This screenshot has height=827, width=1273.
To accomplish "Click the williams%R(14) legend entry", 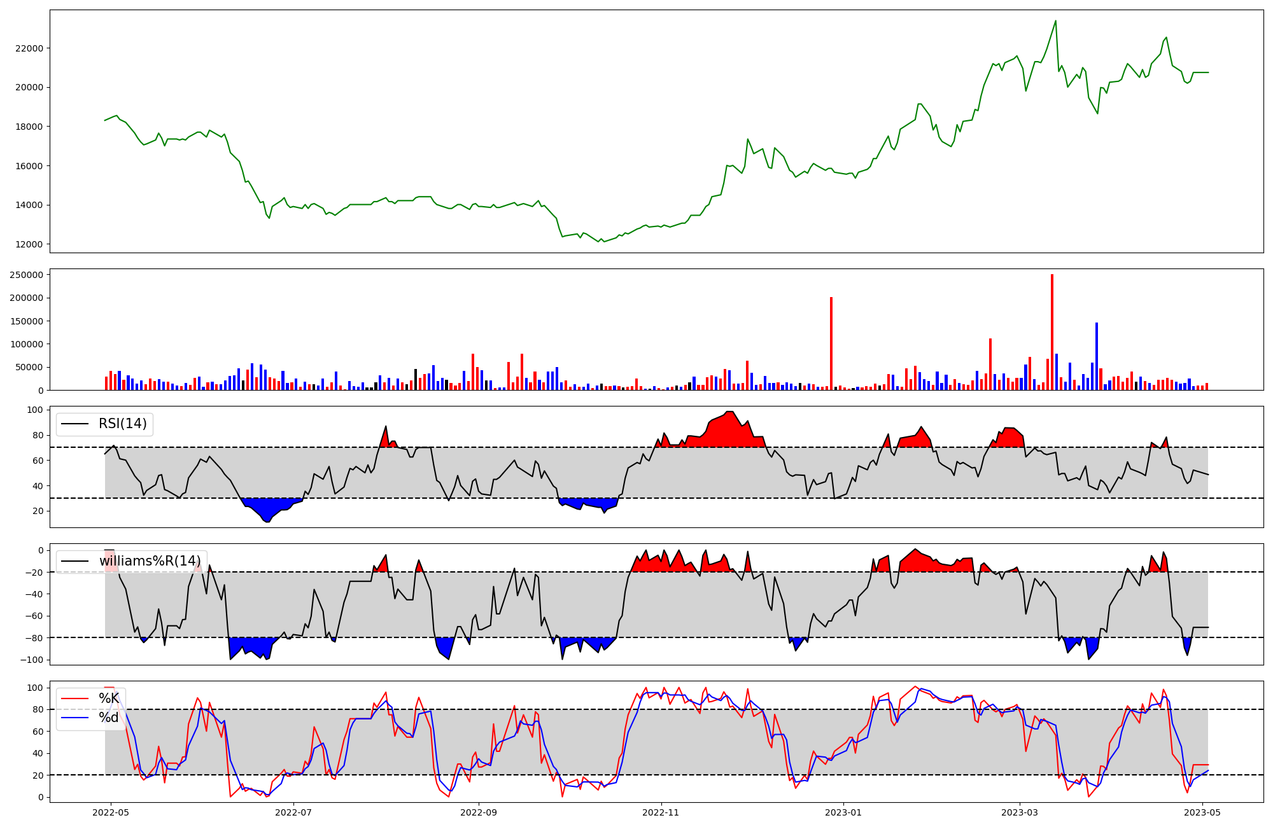I will pyautogui.click(x=150, y=561).
